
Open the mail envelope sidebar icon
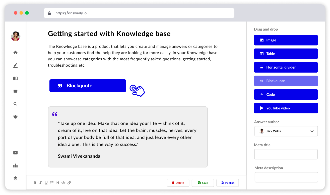pos(16,153)
